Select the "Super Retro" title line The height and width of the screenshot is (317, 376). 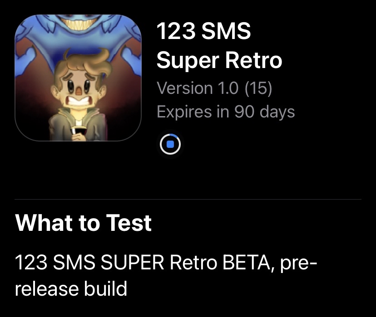pyautogui.click(x=219, y=60)
